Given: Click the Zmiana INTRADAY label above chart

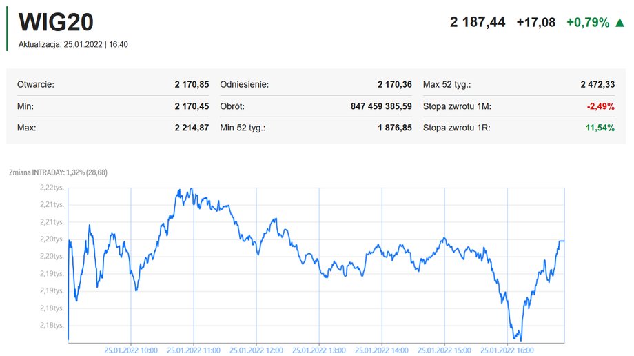Looking at the screenshot, I should tap(58, 172).
